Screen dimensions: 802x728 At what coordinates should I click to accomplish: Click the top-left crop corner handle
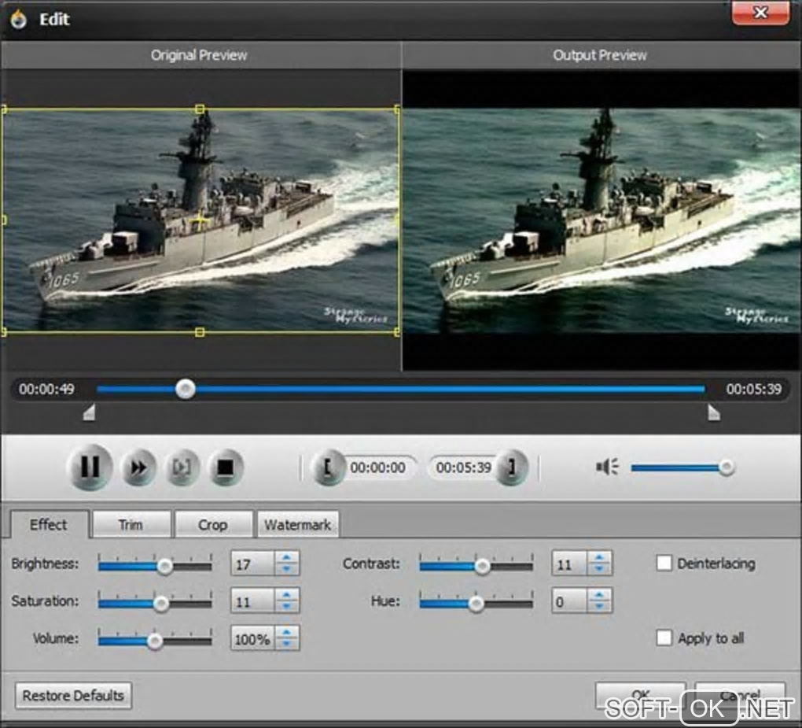click(4, 109)
